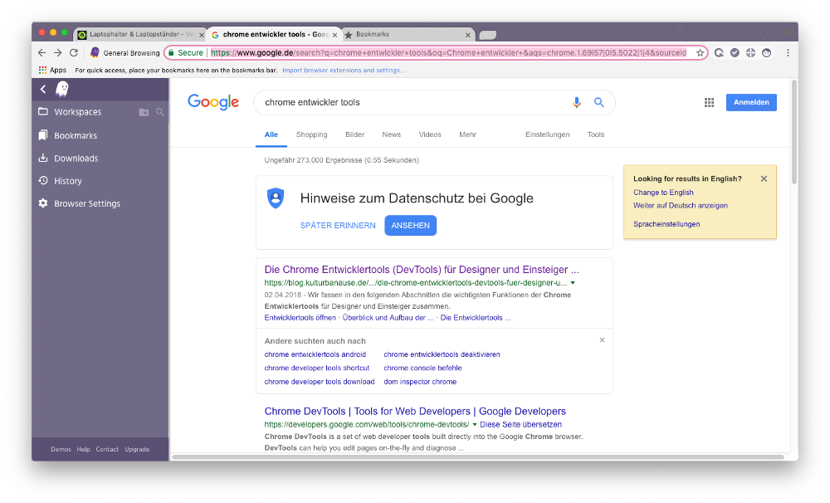This screenshot has width=830, height=503.
Task: Expand the Mehr menu
Action: [467, 134]
